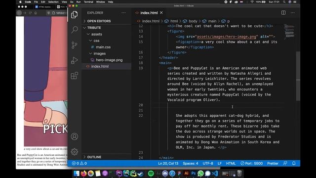The width and height of the screenshot is (316, 178).
Task: Open Explorer views and more actions ellipsis
Action: tap(123, 13)
